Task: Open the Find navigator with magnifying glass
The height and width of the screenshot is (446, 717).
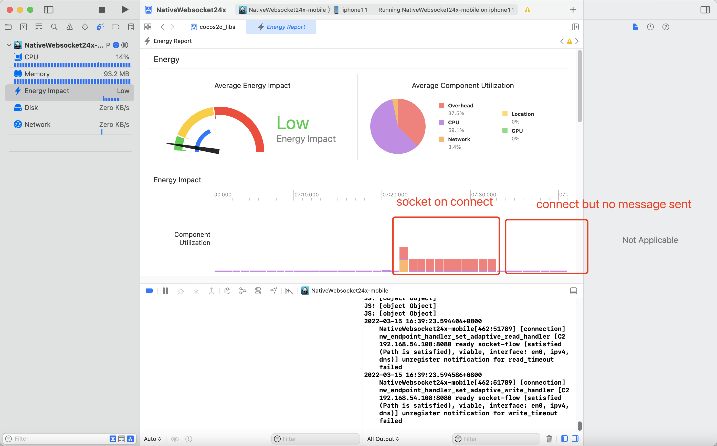Action: (54, 27)
